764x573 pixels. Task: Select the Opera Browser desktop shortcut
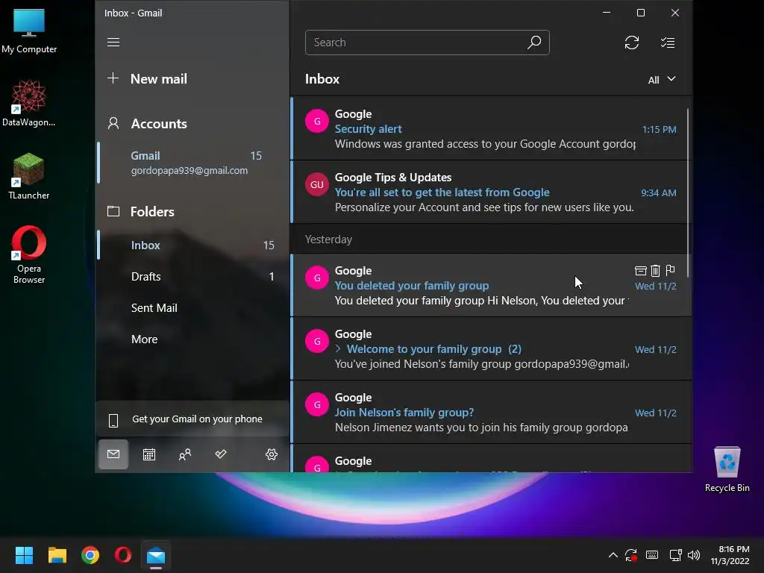coord(29,254)
